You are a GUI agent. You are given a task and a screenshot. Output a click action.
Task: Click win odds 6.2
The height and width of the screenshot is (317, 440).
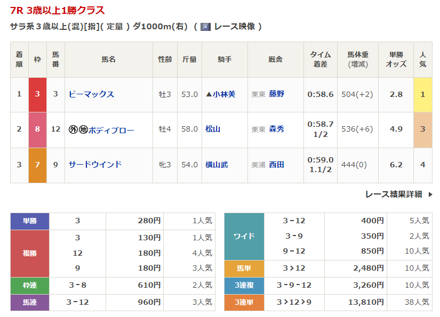(x=396, y=165)
